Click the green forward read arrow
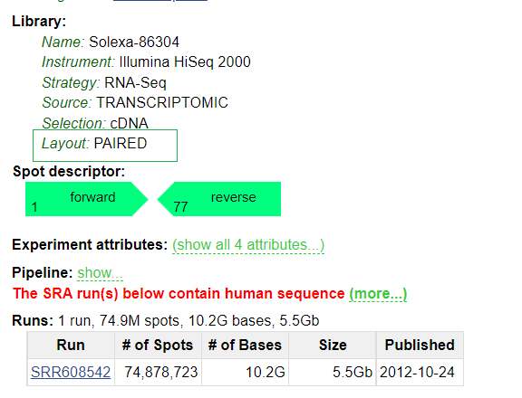522x398 pixels. click(x=87, y=199)
